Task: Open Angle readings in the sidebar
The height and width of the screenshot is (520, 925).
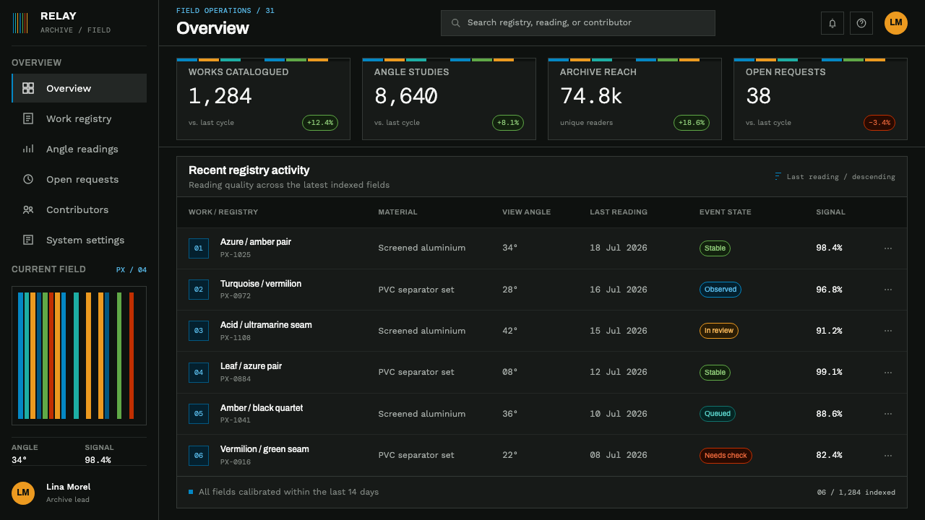Action: click(x=79, y=149)
